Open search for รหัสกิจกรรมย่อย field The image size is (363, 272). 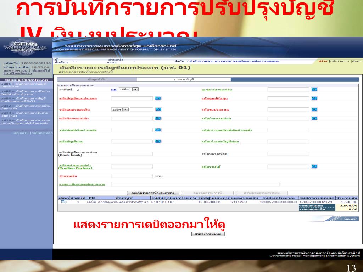tap(314, 118)
